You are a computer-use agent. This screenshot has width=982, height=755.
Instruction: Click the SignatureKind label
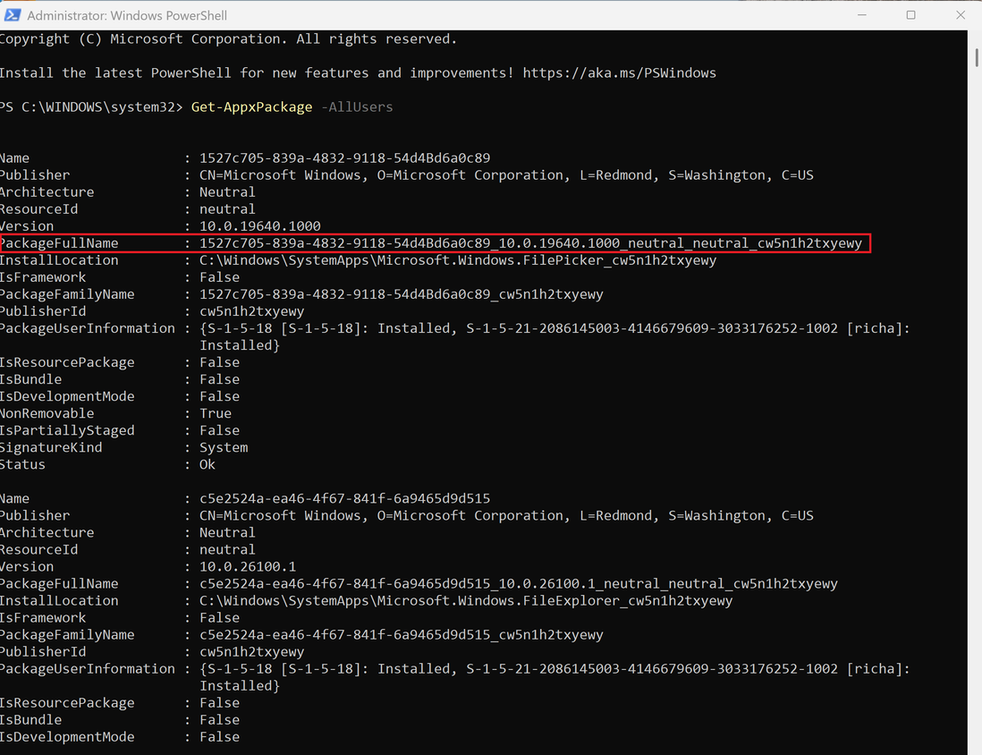[51, 447]
